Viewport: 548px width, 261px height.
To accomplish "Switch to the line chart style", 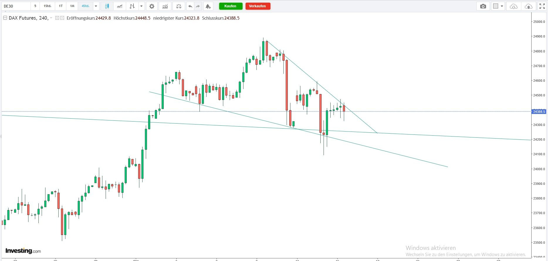I will [x=119, y=6].
